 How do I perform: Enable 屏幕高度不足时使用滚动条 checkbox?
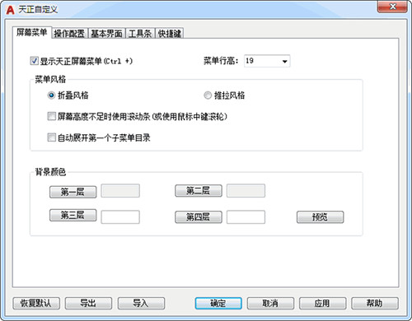tap(52, 116)
